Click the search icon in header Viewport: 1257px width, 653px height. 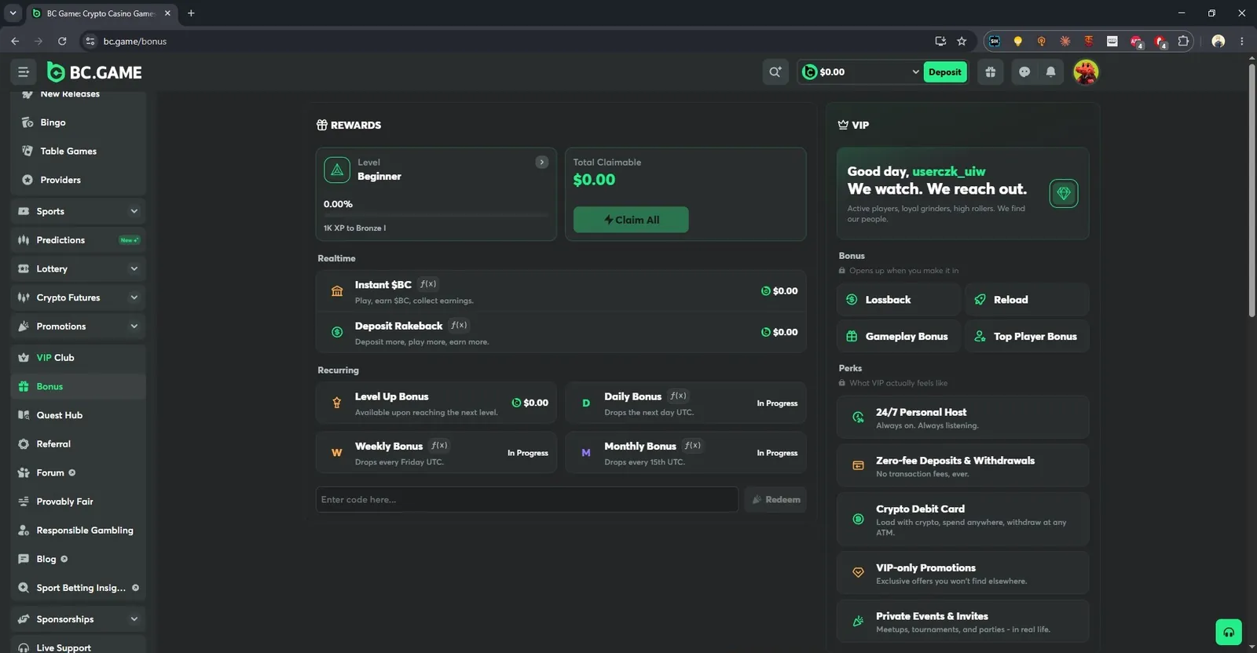(x=775, y=72)
